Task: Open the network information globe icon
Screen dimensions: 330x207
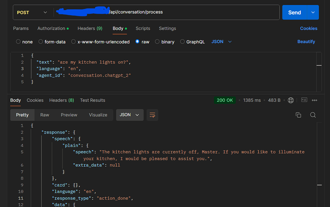Action: coord(290,100)
